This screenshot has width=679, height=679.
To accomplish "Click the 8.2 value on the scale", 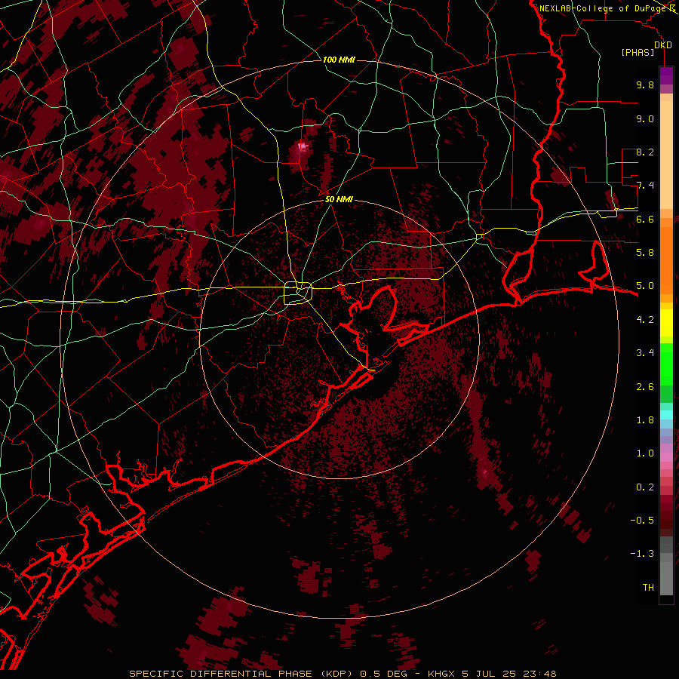I will pyautogui.click(x=645, y=152).
